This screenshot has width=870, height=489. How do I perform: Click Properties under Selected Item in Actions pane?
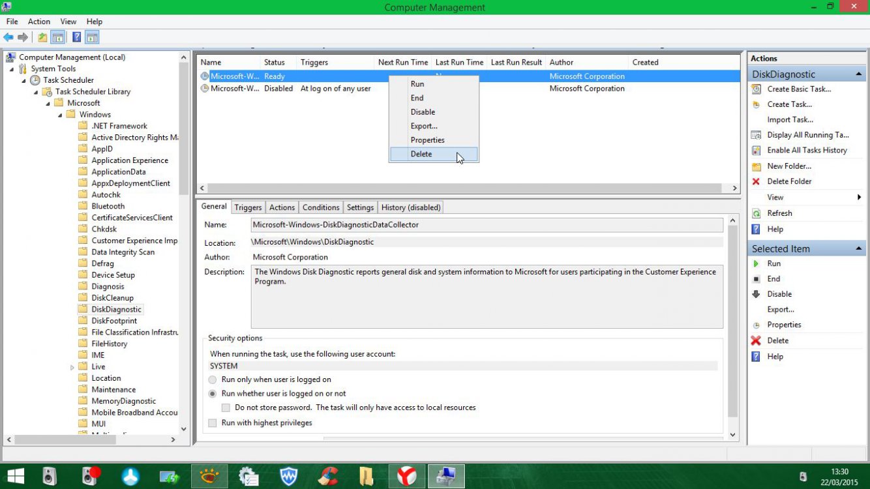(784, 325)
